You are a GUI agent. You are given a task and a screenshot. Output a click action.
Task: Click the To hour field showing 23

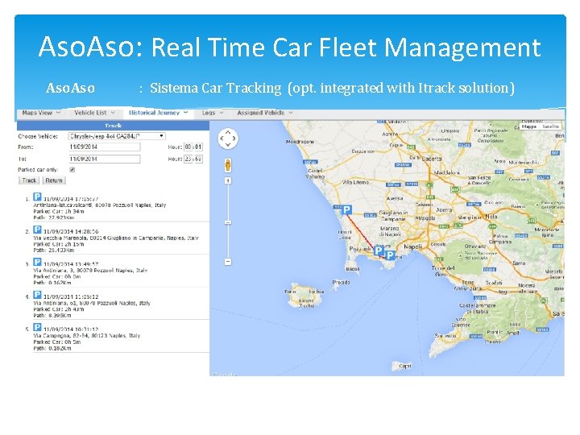point(188,159)
